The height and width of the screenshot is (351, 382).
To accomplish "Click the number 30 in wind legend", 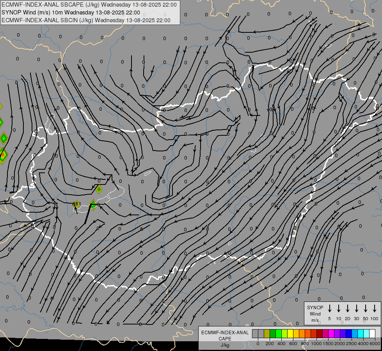I will 357,319.
